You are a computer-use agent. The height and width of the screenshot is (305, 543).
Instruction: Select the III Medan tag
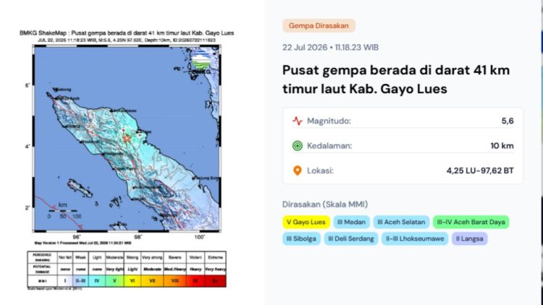(351, 222)
